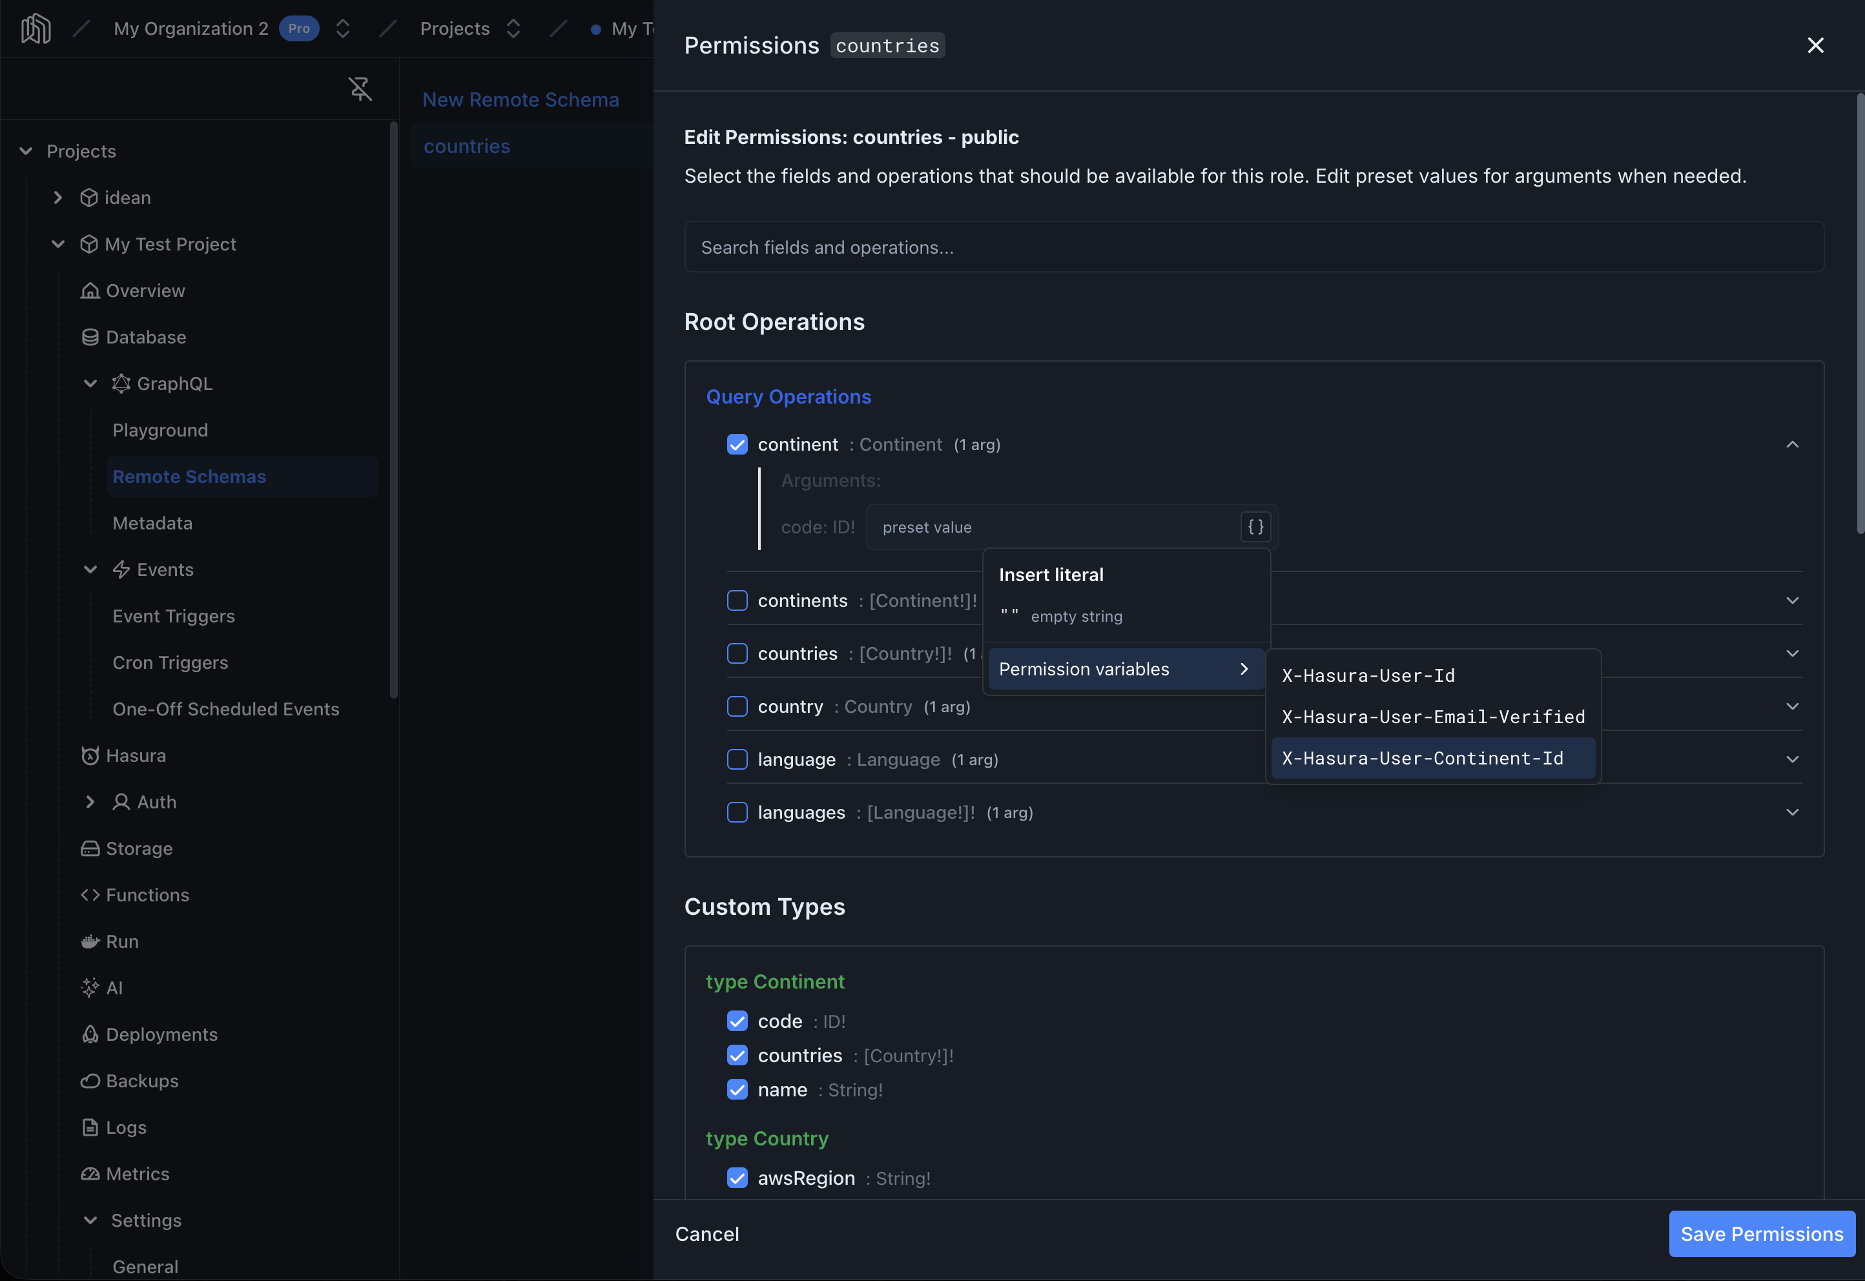The width and height of the screenshot is (1865, 1281).
Task: Collapse the continent operation arguments
Action: [1792, 445]
